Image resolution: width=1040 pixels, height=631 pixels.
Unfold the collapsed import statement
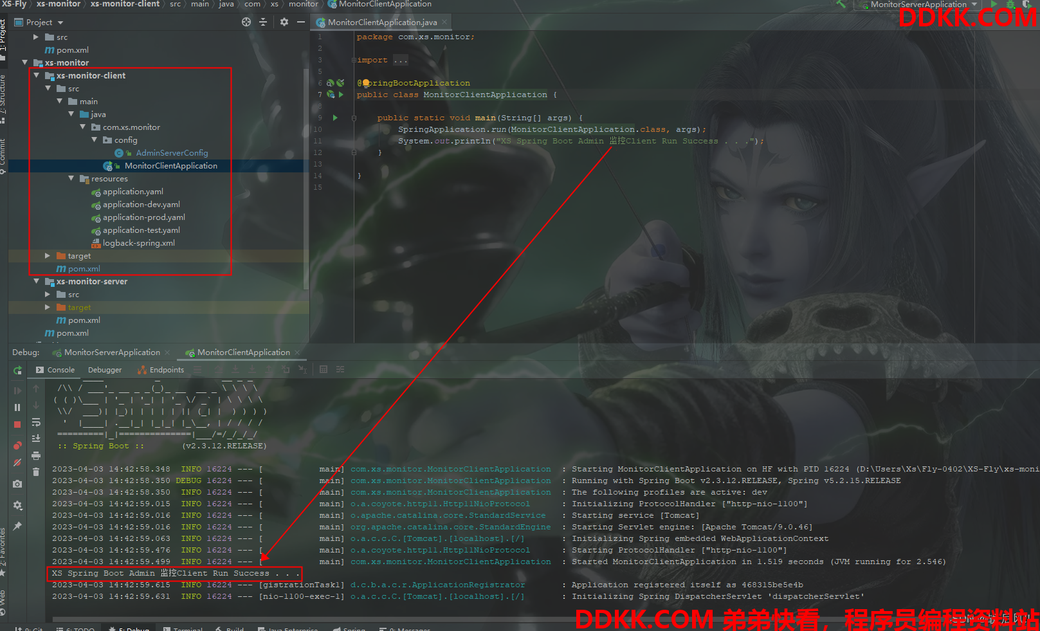[x=354, y=60]
